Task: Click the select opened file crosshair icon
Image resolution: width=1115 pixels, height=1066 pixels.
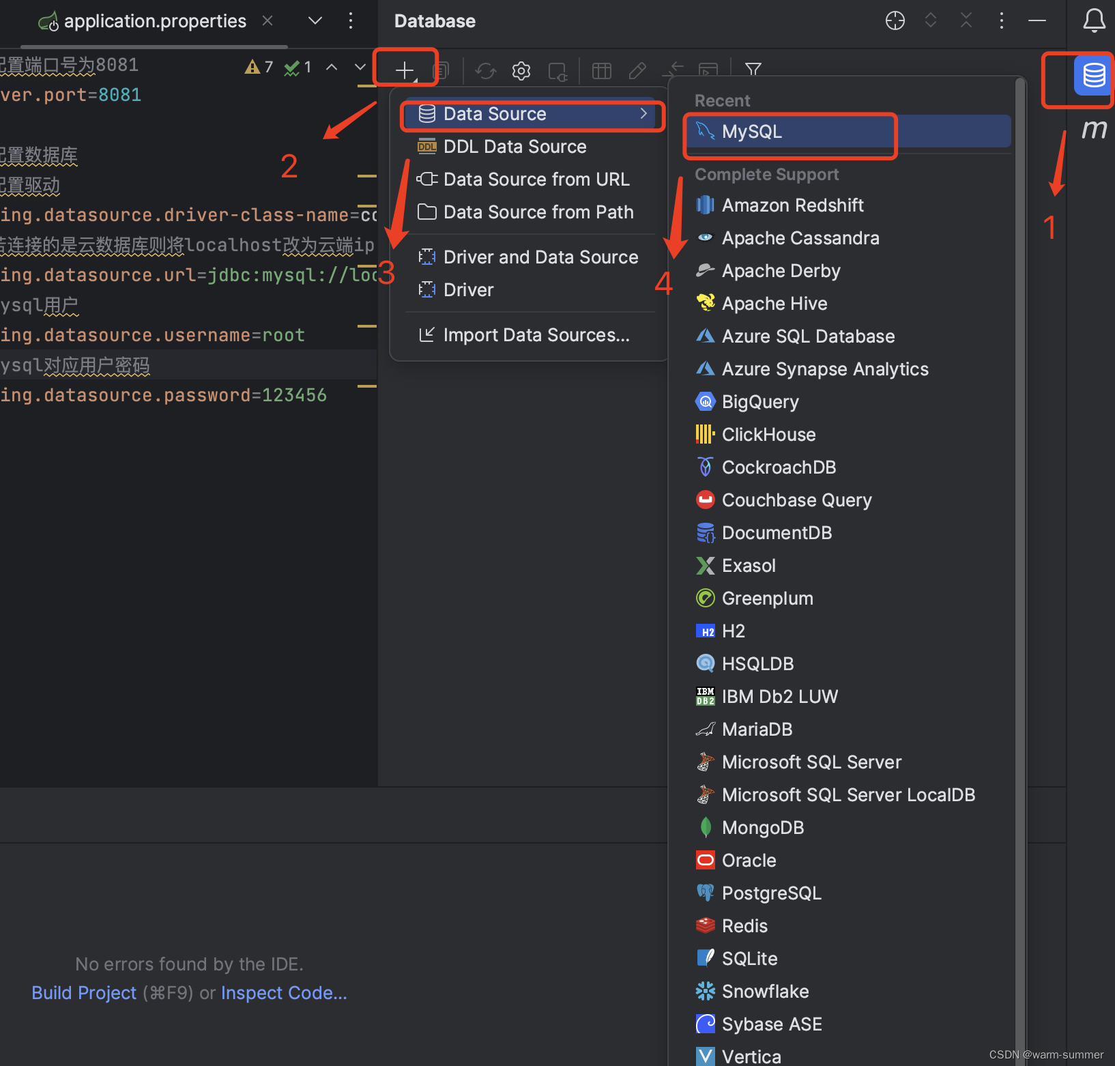Action: [x=895, y=20]
